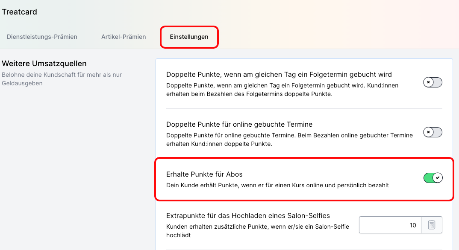Click the checkmark icon on the green Abos toggle
The image size is (459, 250).
click(437, 177)
